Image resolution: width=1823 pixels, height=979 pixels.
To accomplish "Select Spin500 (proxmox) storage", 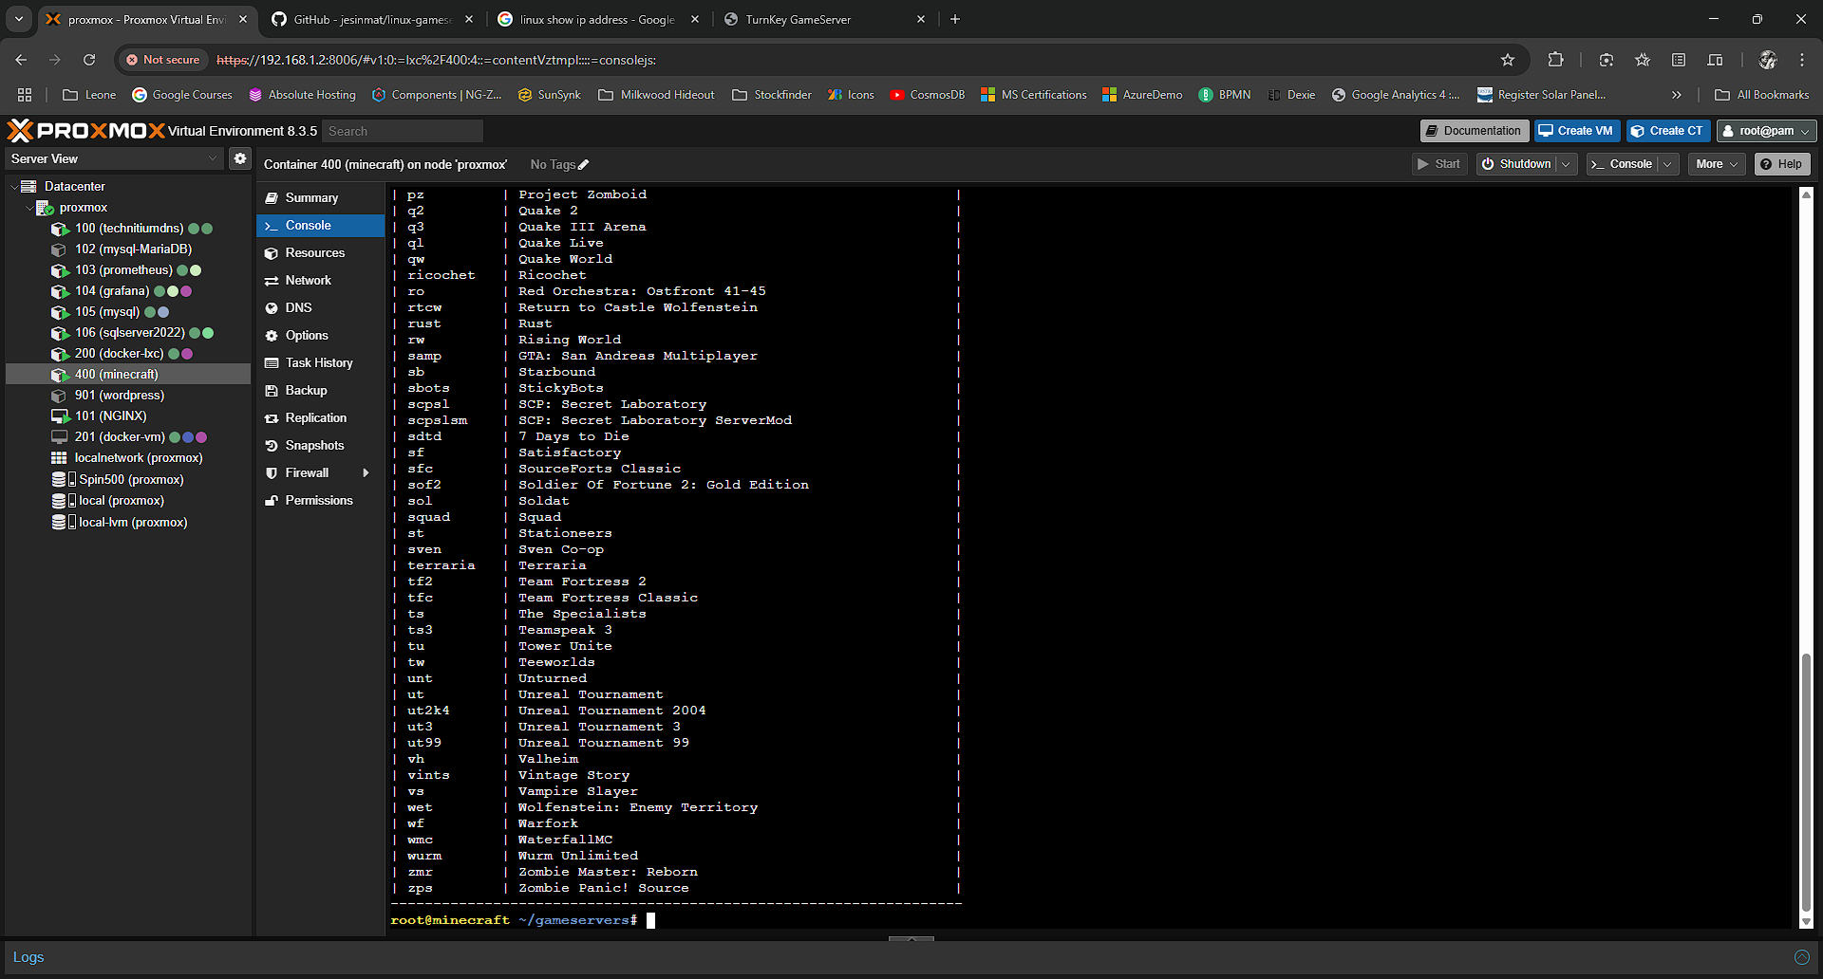I will (x=131, y=480).
